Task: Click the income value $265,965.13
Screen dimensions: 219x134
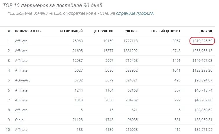Action: tap(202, 51)
